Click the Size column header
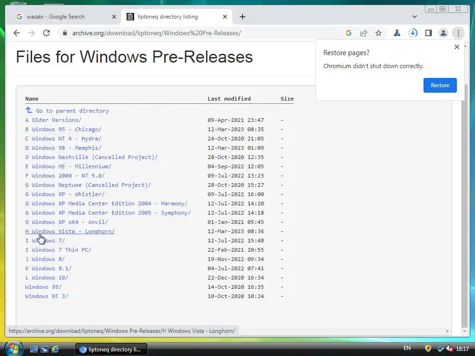Screen dimensions: 475x356 point(287,99)
